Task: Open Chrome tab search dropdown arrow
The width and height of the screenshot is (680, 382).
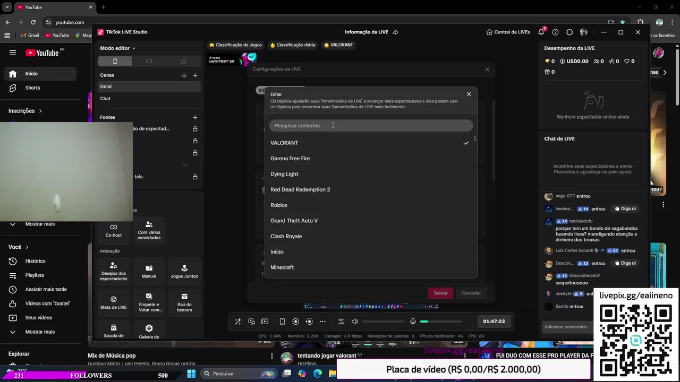Action: (7, 7)
